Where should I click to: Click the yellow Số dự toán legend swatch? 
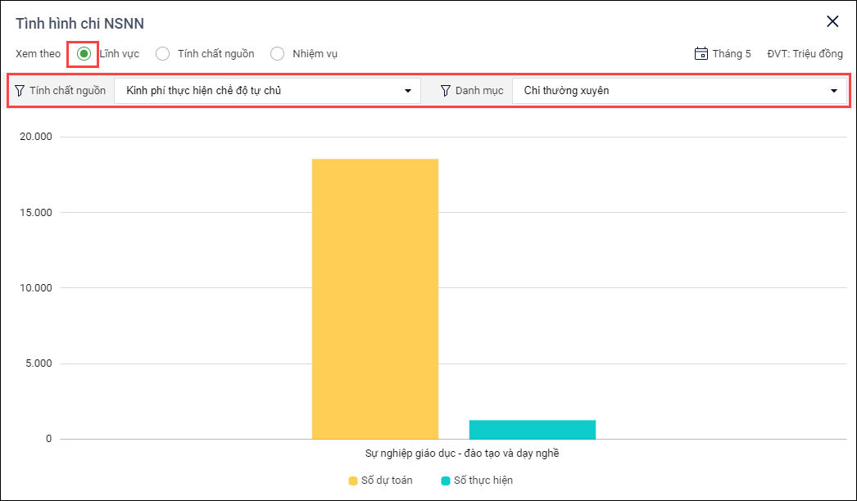[353, 481]
